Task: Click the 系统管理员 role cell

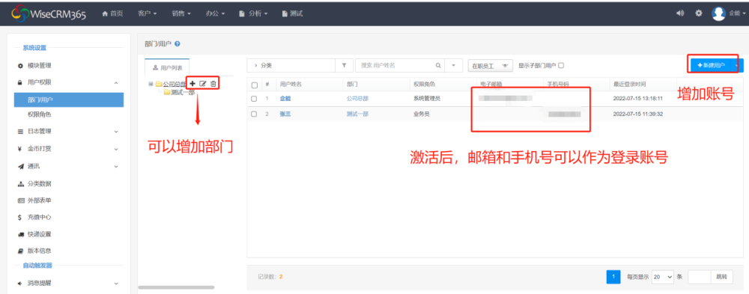Action: pos(427,99)
